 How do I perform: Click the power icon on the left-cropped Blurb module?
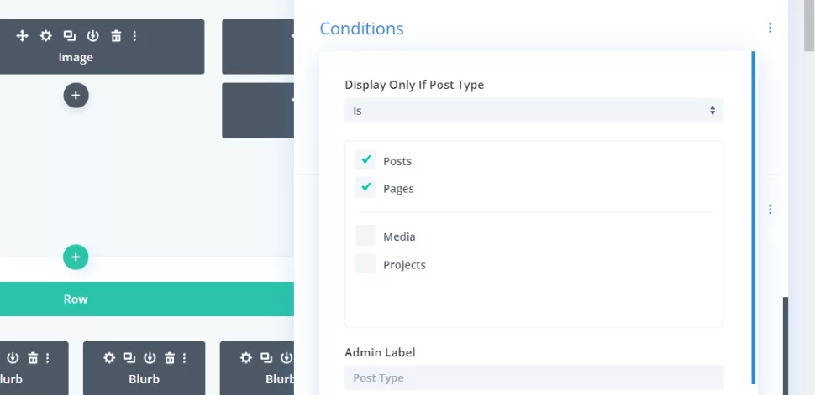tap(13, 357)
